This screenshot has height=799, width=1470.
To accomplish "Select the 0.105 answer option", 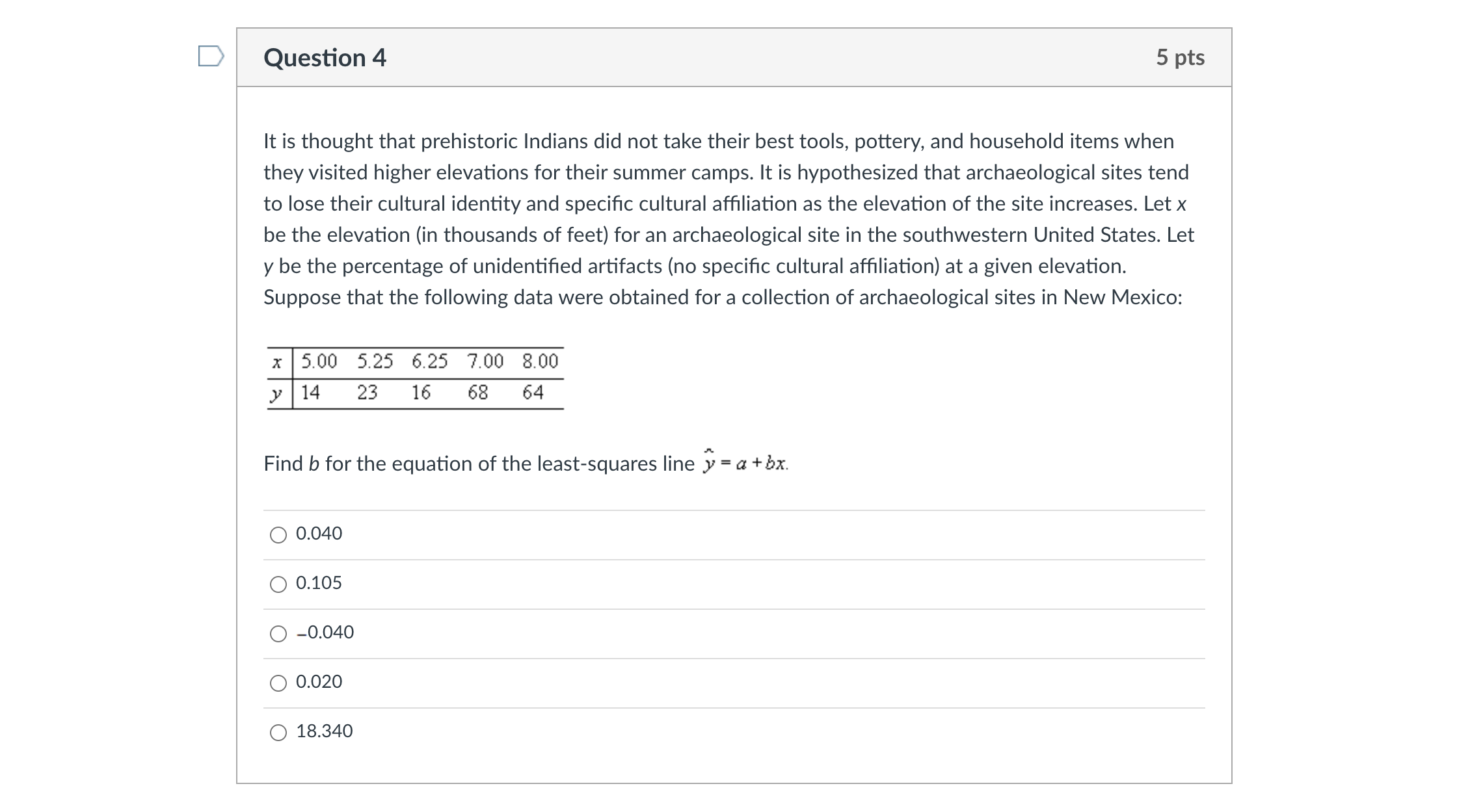I will pyautogui.click(x=278, y=584).
